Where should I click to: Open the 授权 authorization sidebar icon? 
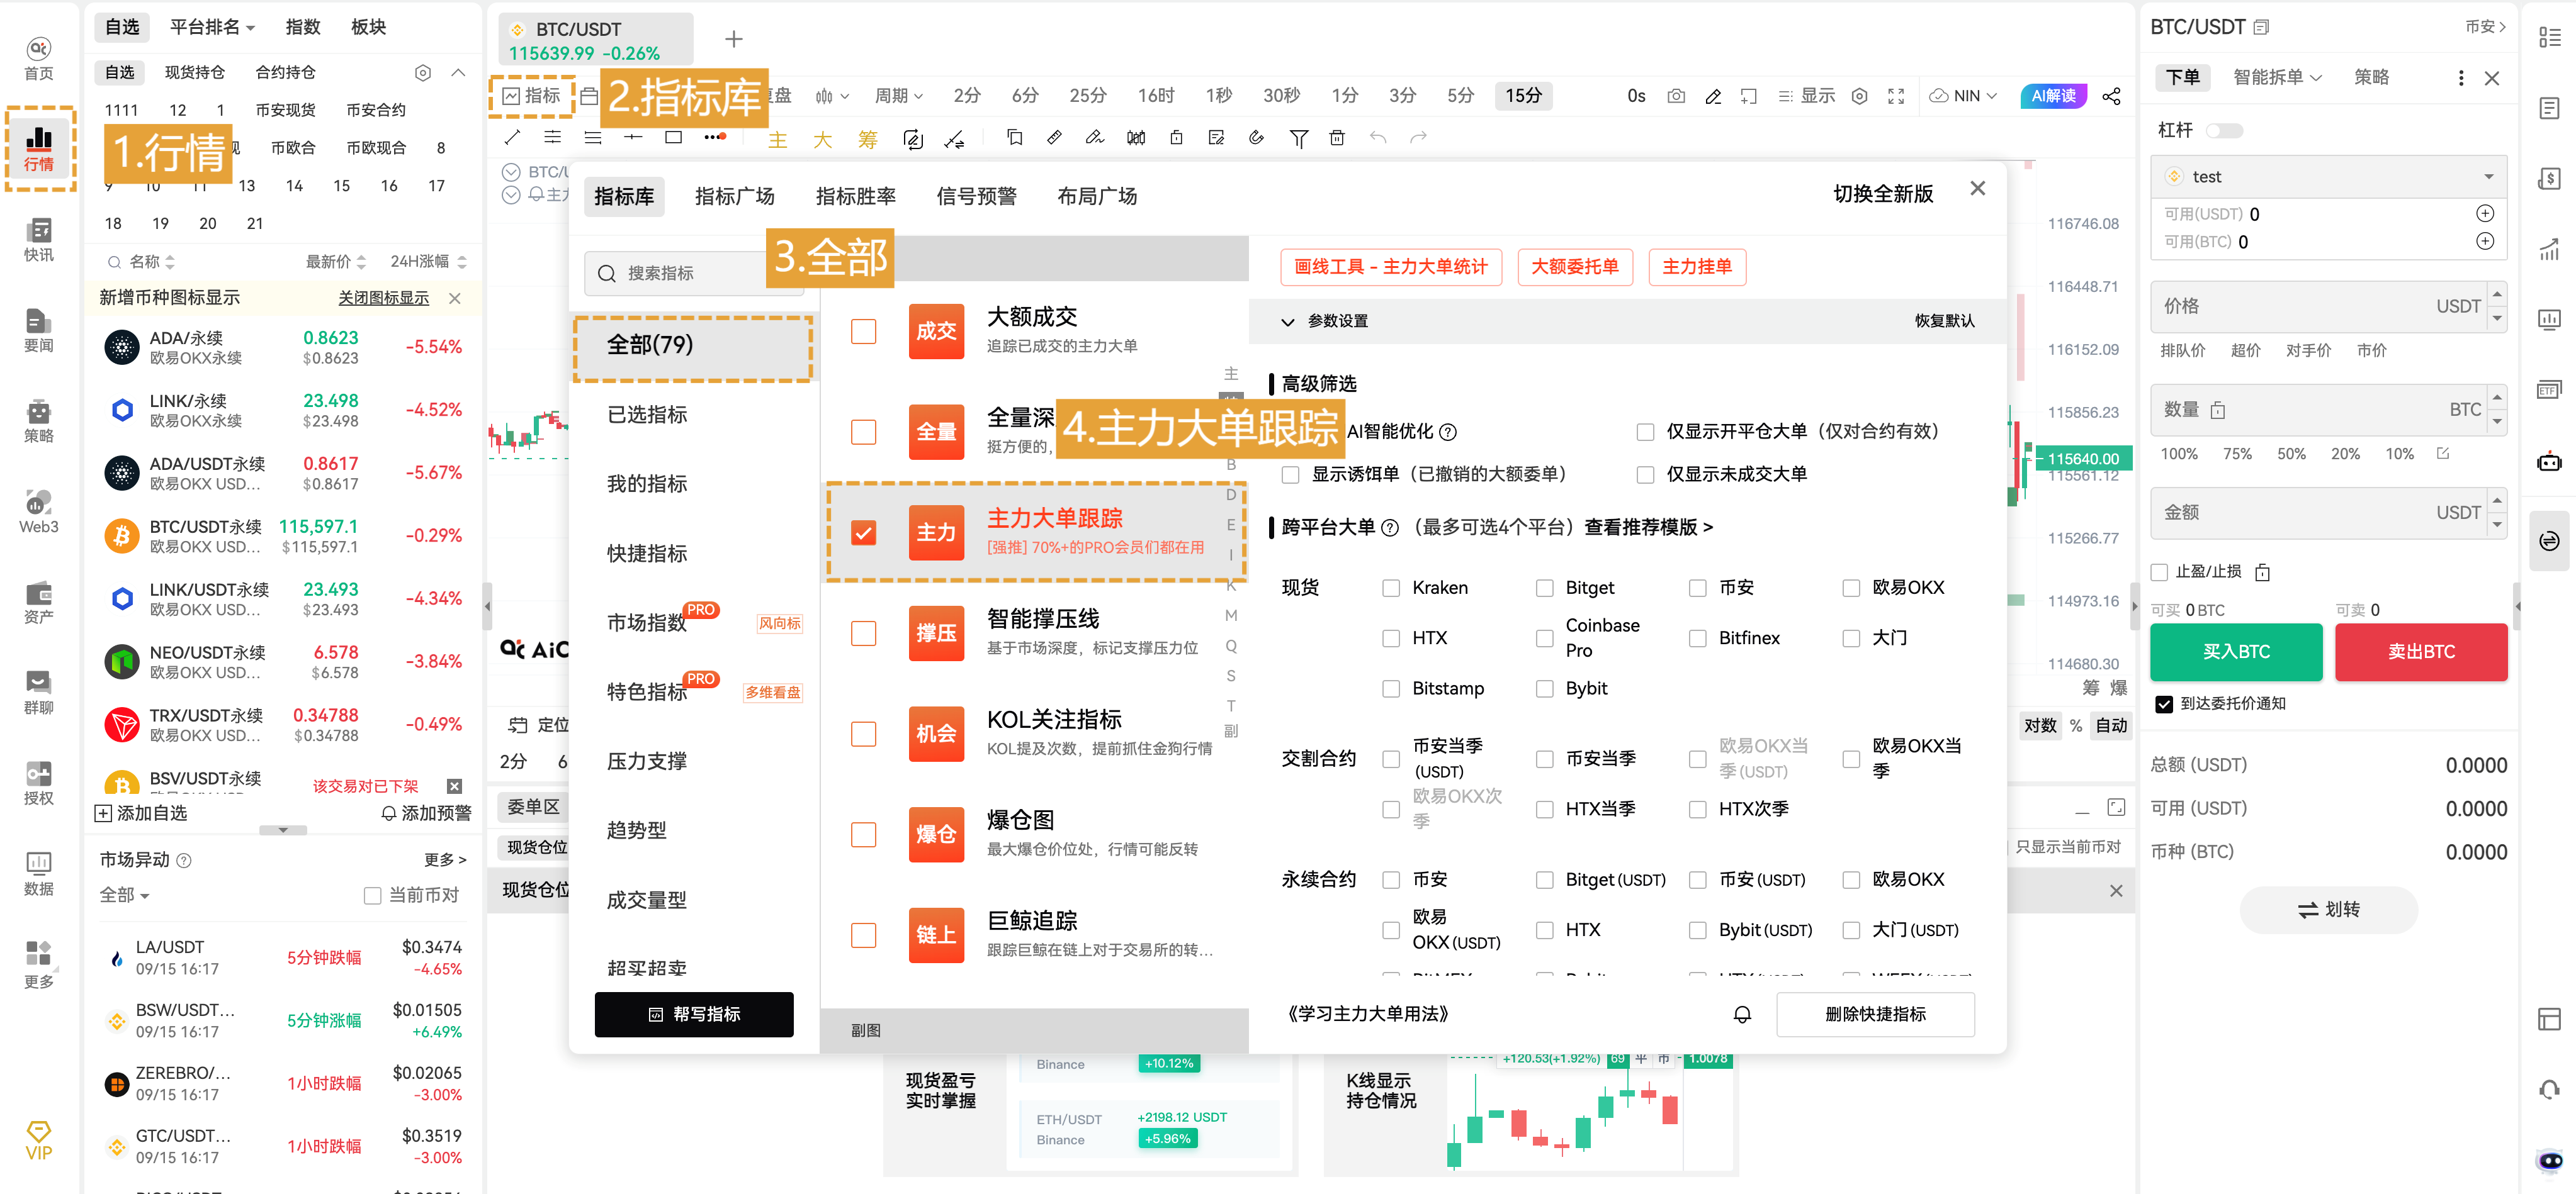click(x=38, y=783)
